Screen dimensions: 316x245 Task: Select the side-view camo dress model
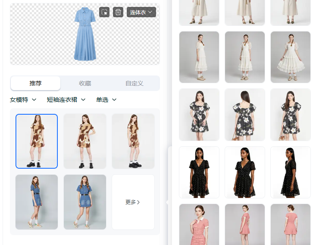133,141
